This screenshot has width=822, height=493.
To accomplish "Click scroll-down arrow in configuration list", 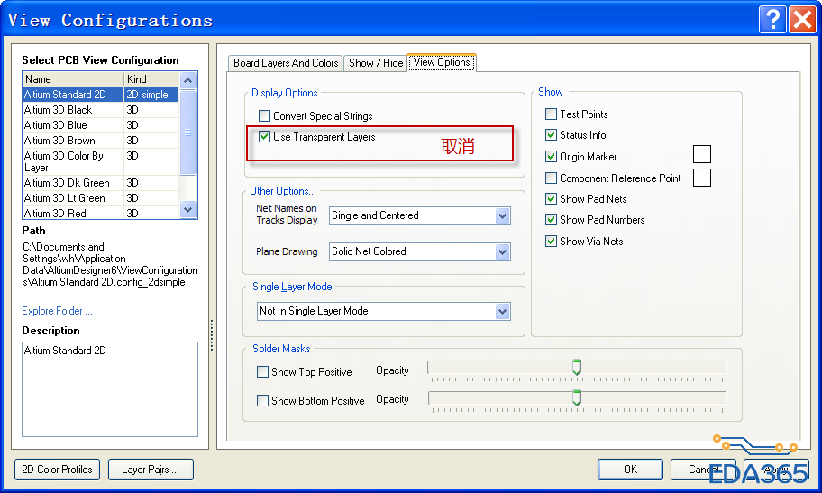I will pos(187,210).
